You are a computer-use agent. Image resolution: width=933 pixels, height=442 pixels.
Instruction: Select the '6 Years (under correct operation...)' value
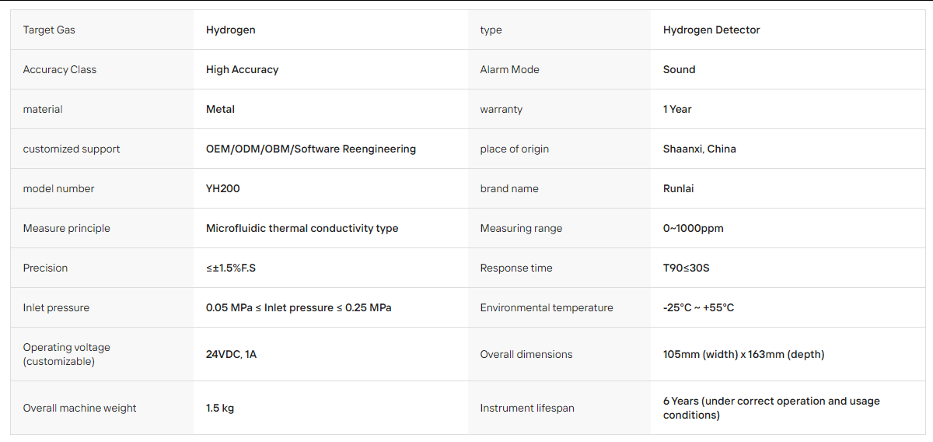pos(771,409)
